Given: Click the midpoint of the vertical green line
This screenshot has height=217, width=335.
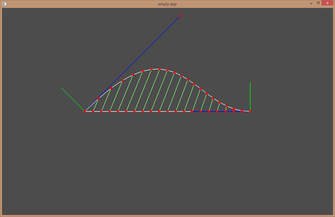Looking at the screenshot, I should pyautogui.click(x=250, y=97).
